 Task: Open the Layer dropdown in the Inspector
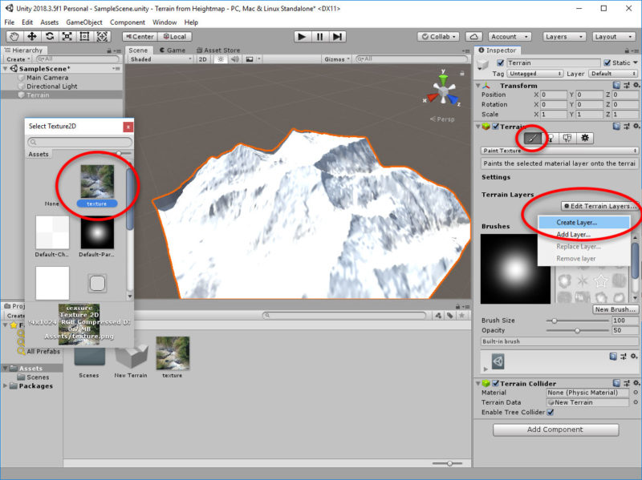[612, 73]
